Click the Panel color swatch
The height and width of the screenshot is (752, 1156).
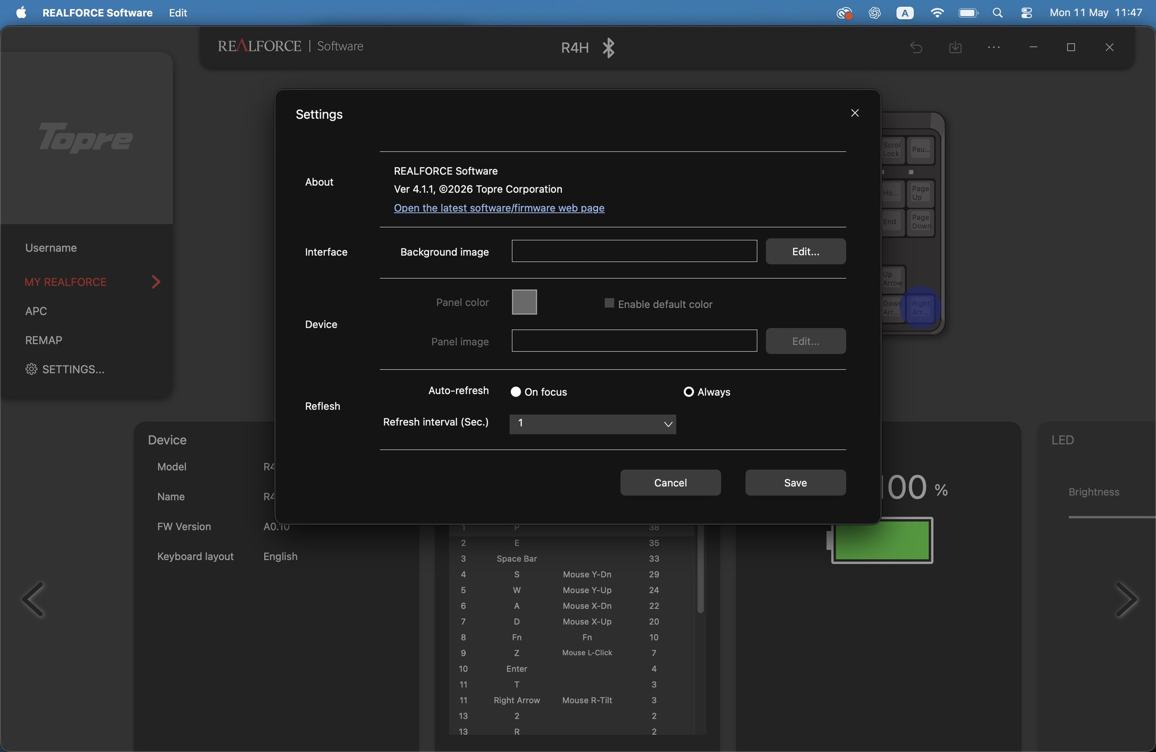(524, 302)
